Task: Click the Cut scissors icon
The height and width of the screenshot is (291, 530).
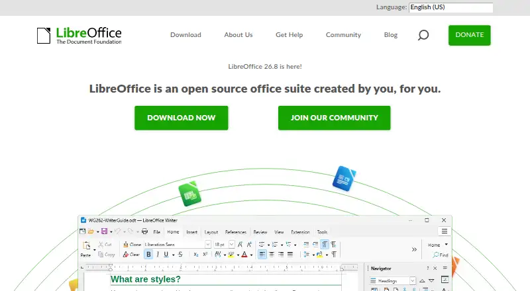Action: (101, 245)
